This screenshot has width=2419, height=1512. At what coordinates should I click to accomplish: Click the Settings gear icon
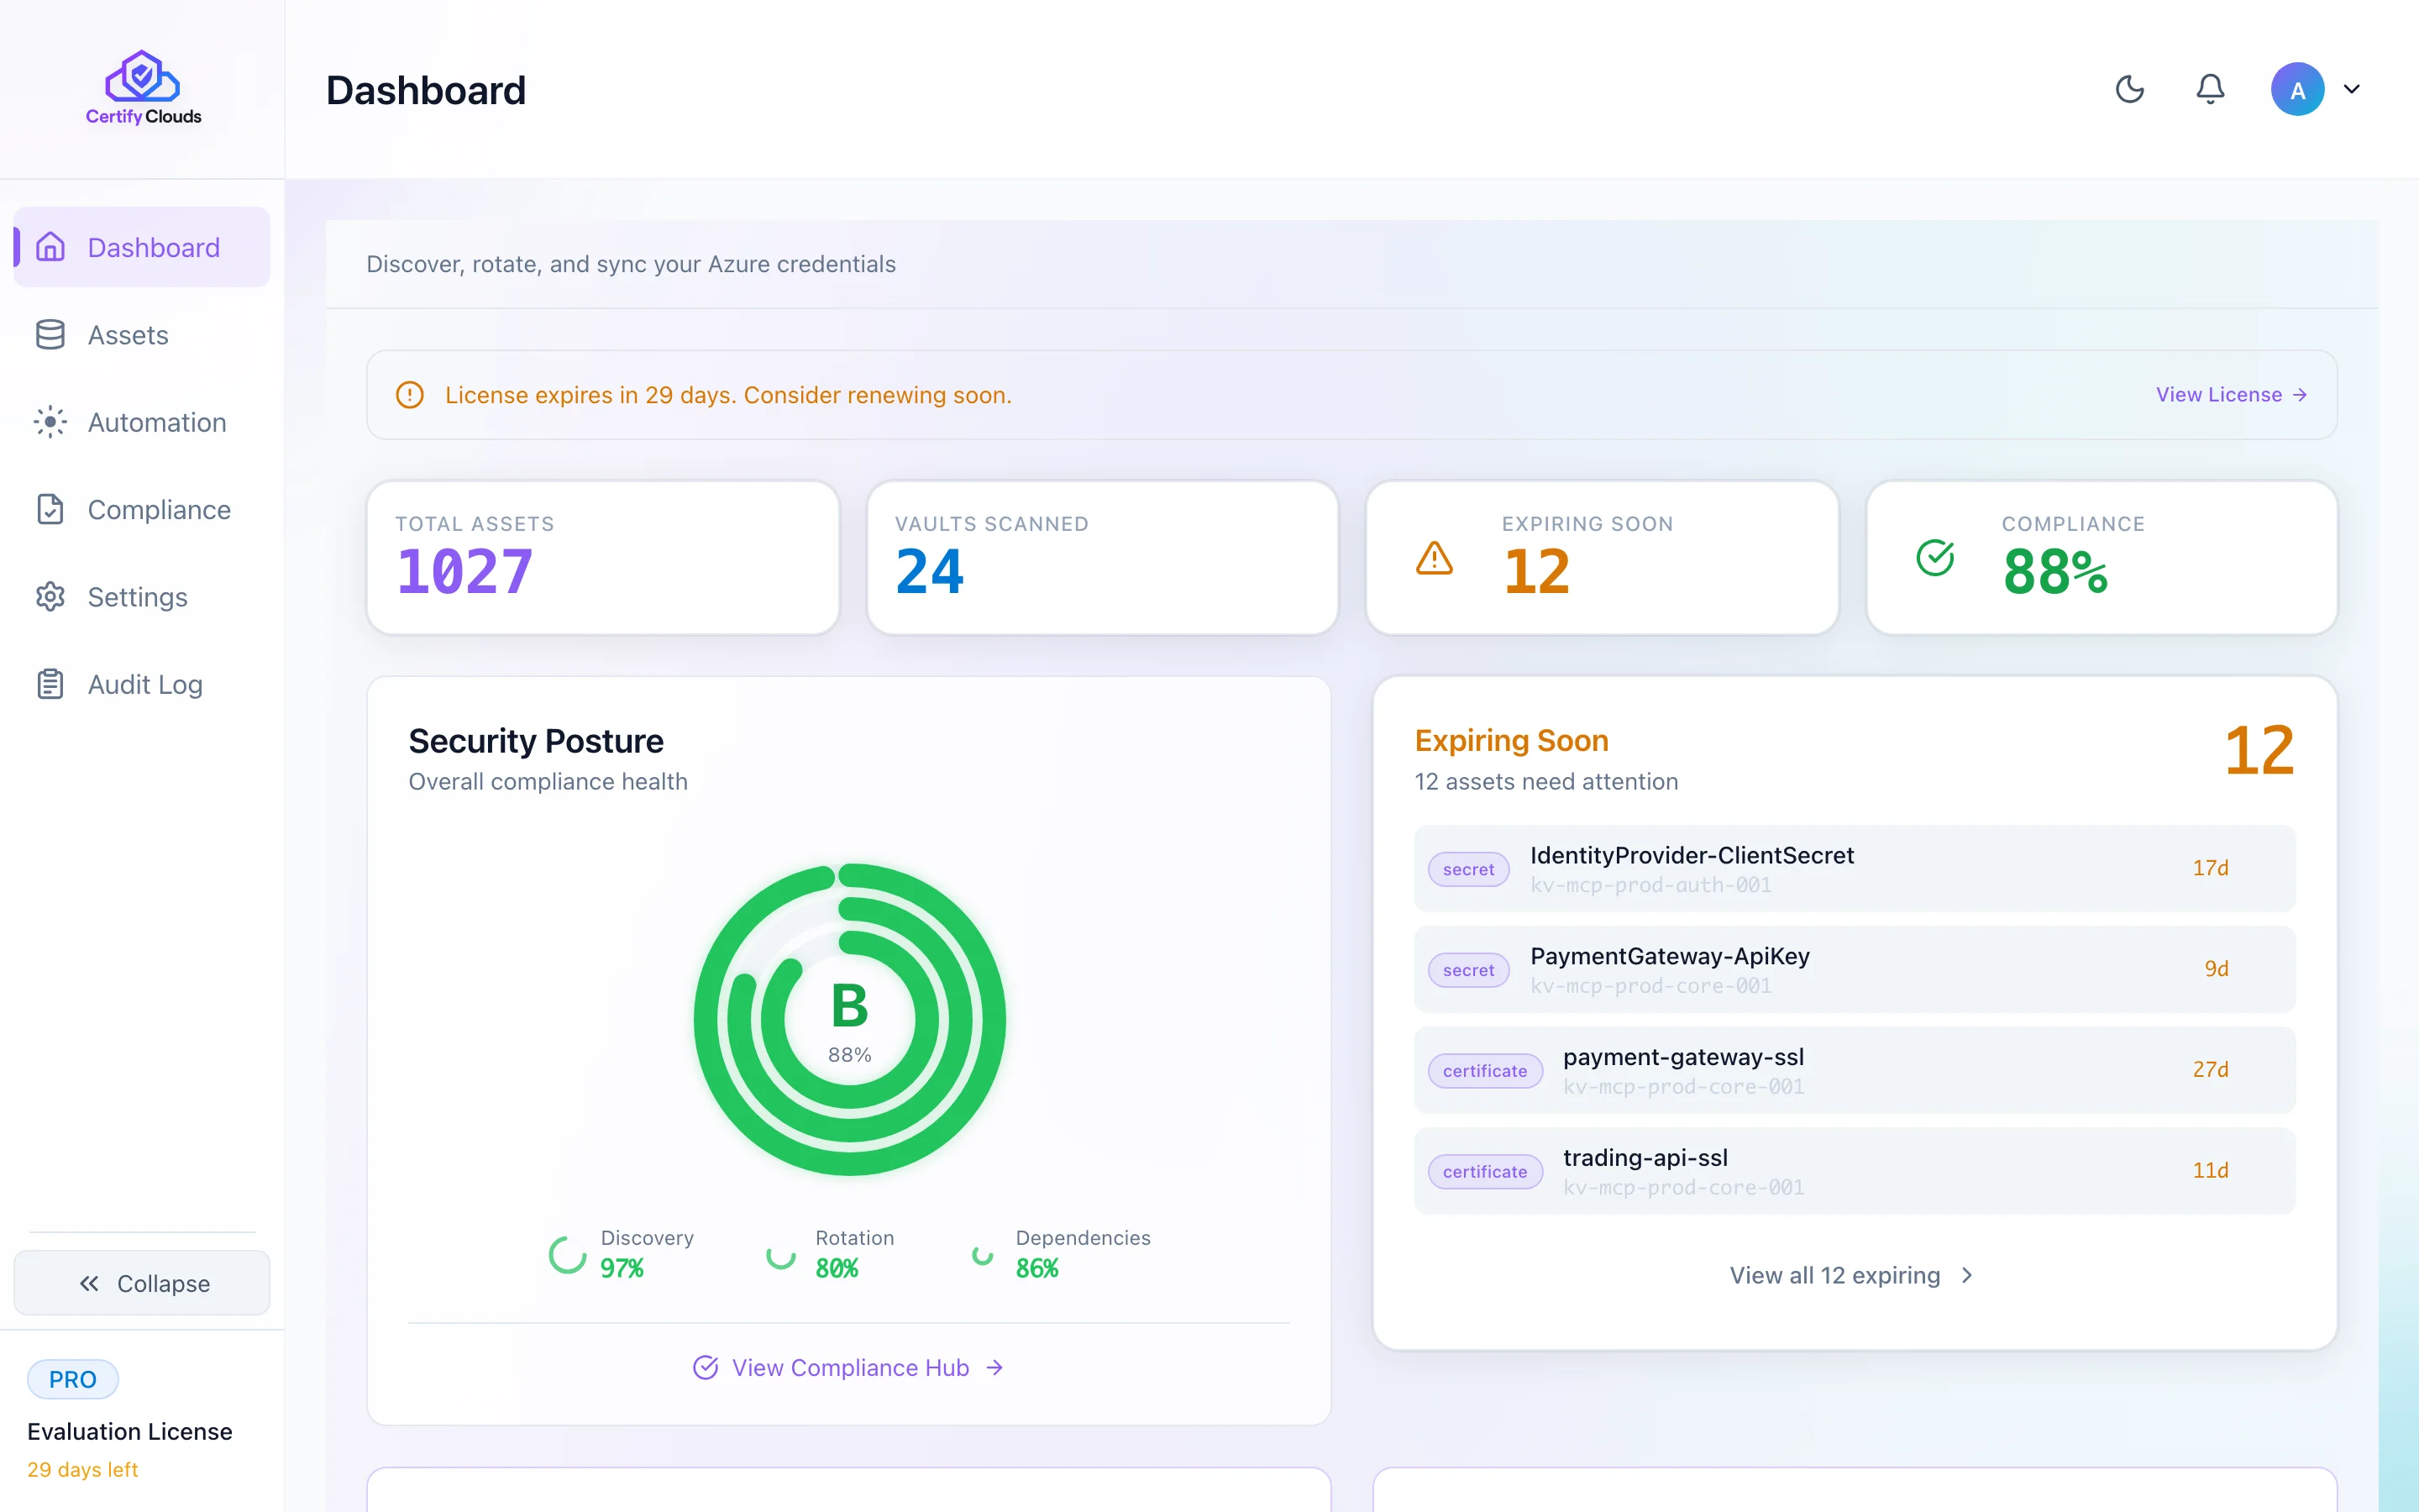50,597
